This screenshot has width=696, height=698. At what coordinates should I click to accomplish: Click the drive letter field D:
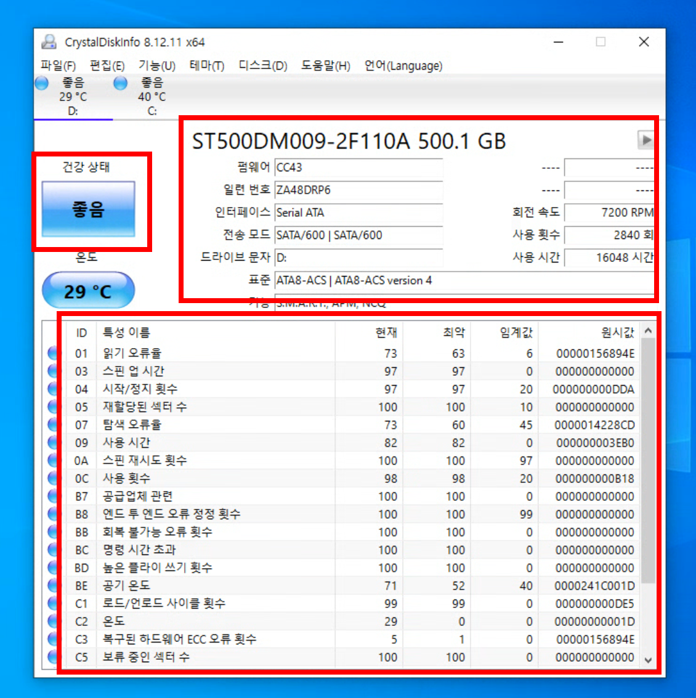pyautogui.click(x=358, y=258)
